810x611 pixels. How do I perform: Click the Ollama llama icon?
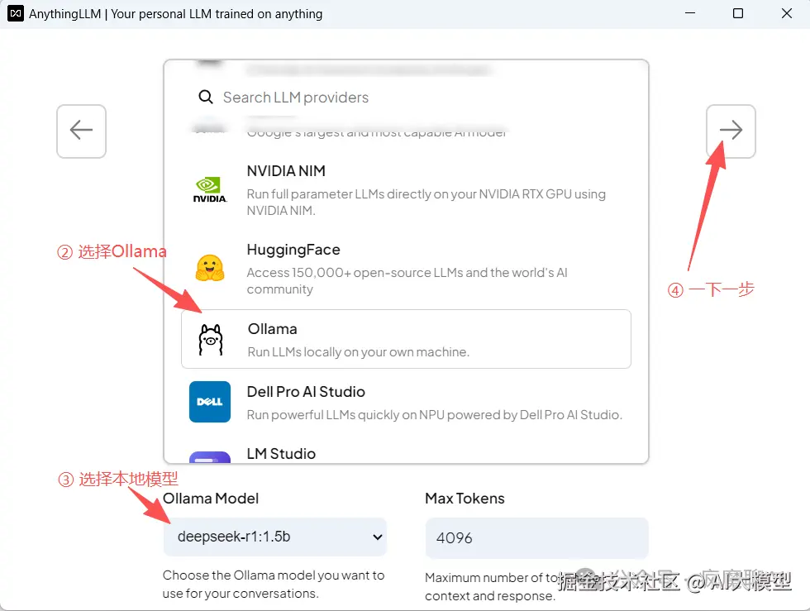coord(211,340)
